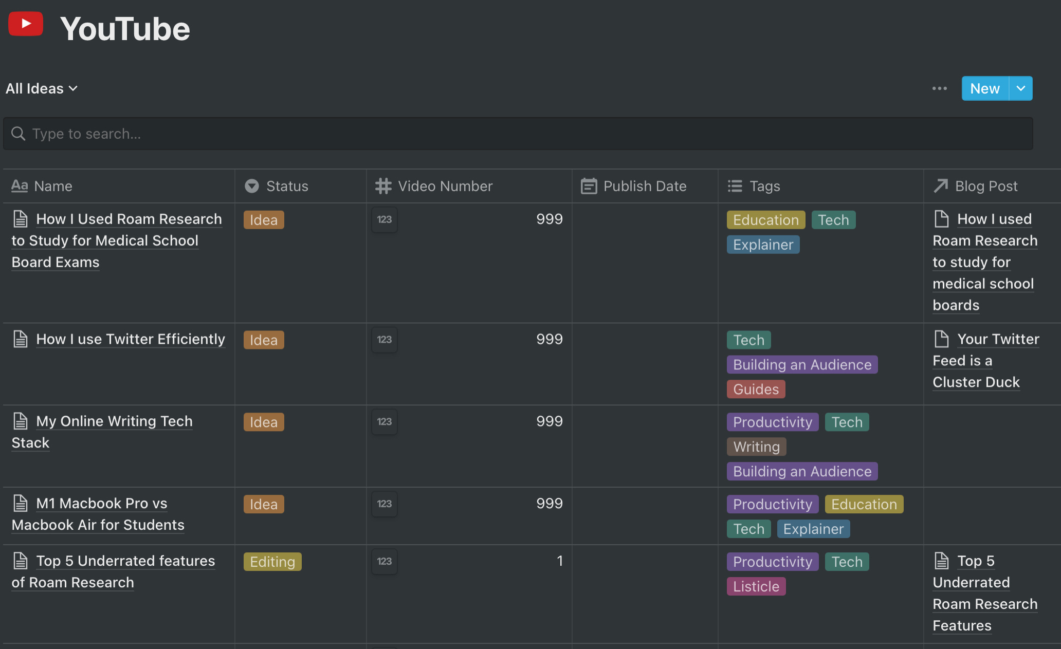Click page icon beside Top 5 Underrated features
Viewport: 1061px width, 649px height.
[x=21, y=561]
